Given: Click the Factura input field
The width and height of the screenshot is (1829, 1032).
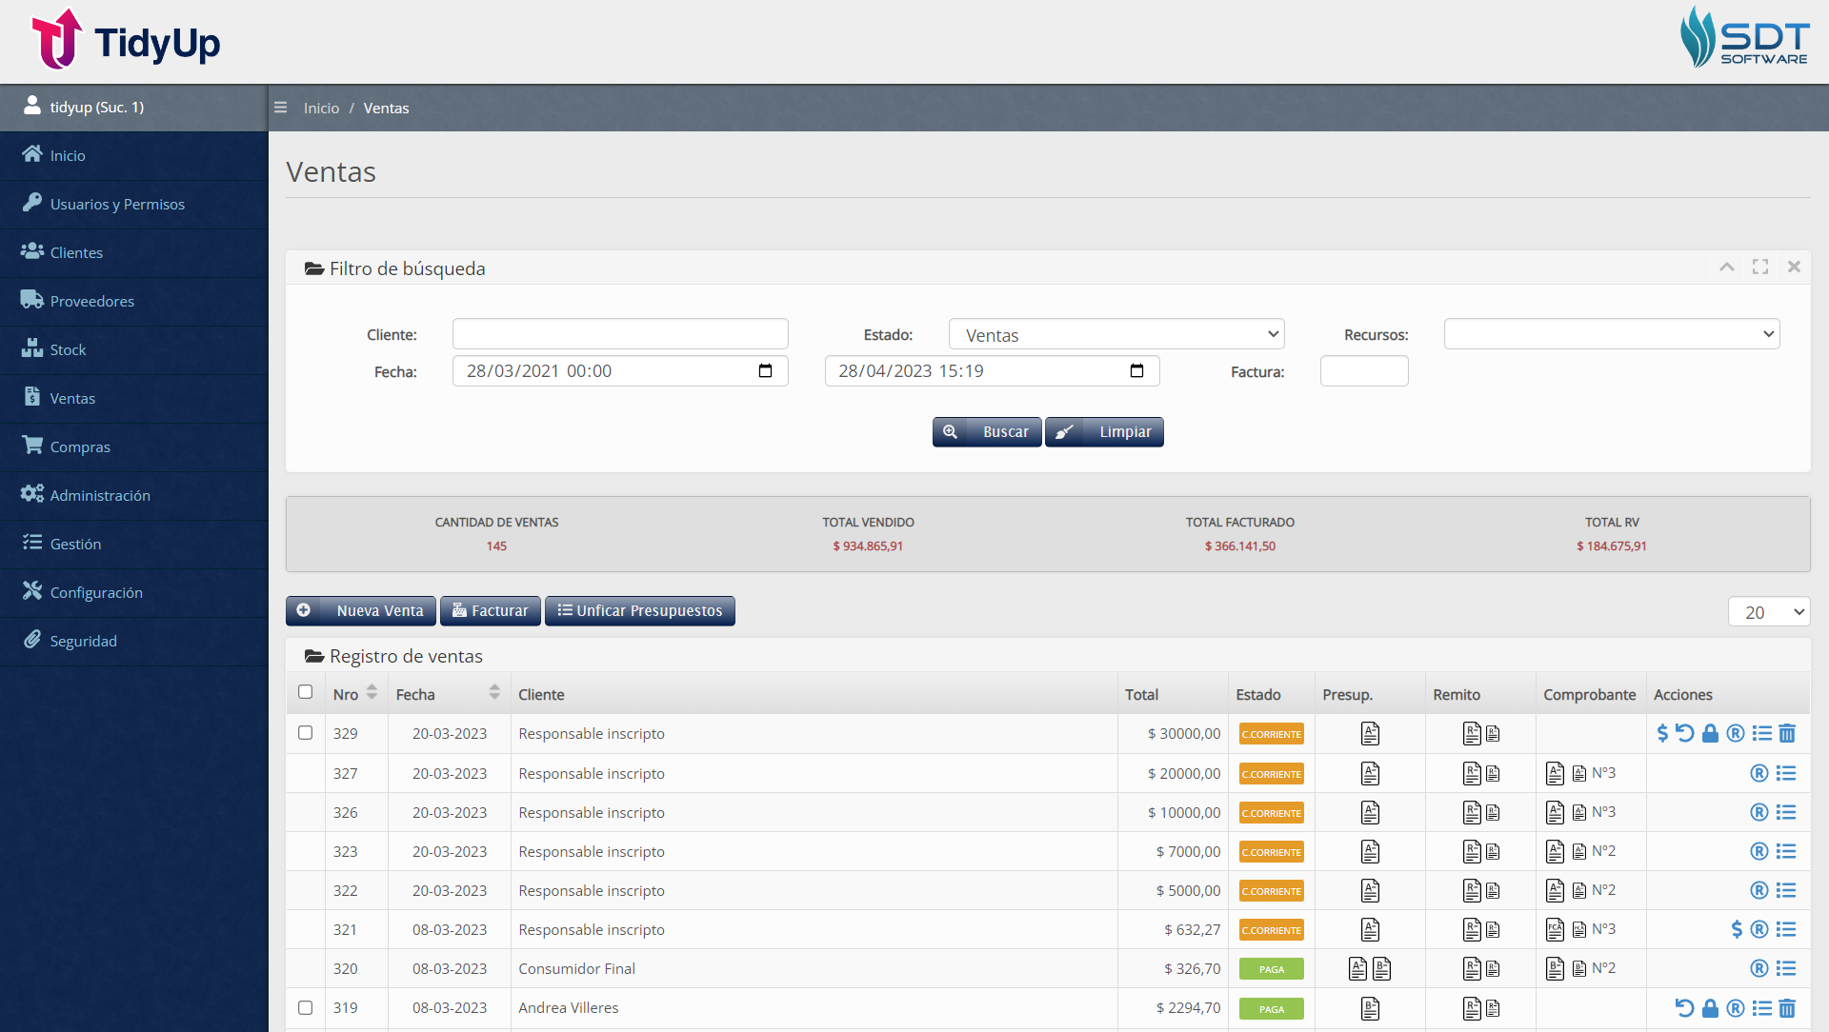Looking at the screenshot, I should pos(1364,371).
